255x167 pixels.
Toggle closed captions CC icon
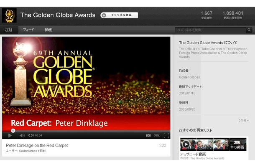148,136
